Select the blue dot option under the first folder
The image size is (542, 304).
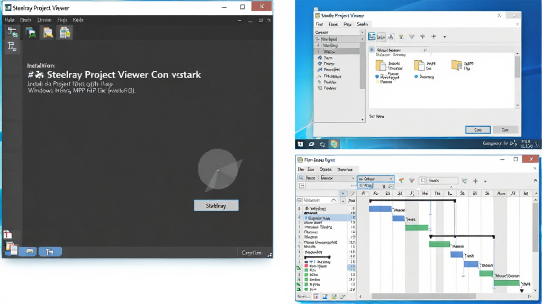point(377,77)
